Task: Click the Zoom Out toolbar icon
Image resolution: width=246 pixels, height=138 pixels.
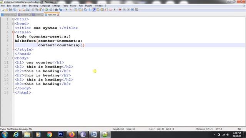Action: (x=71, y=10)
